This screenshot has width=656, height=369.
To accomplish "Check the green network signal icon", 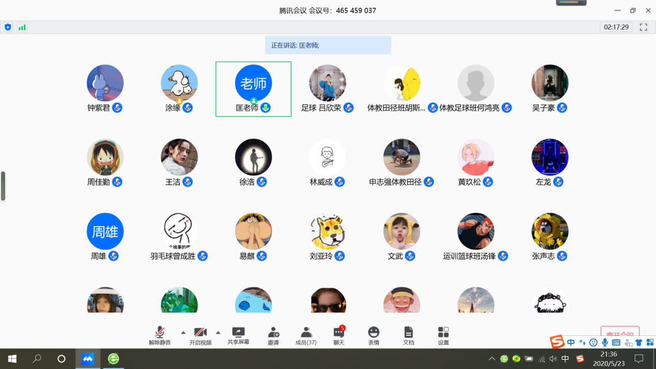I will 22,27.
